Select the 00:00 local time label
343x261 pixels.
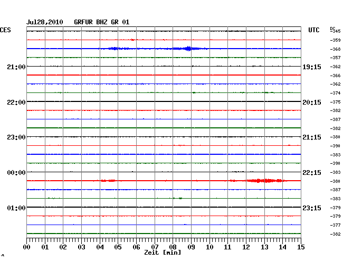tap(16, 173)
